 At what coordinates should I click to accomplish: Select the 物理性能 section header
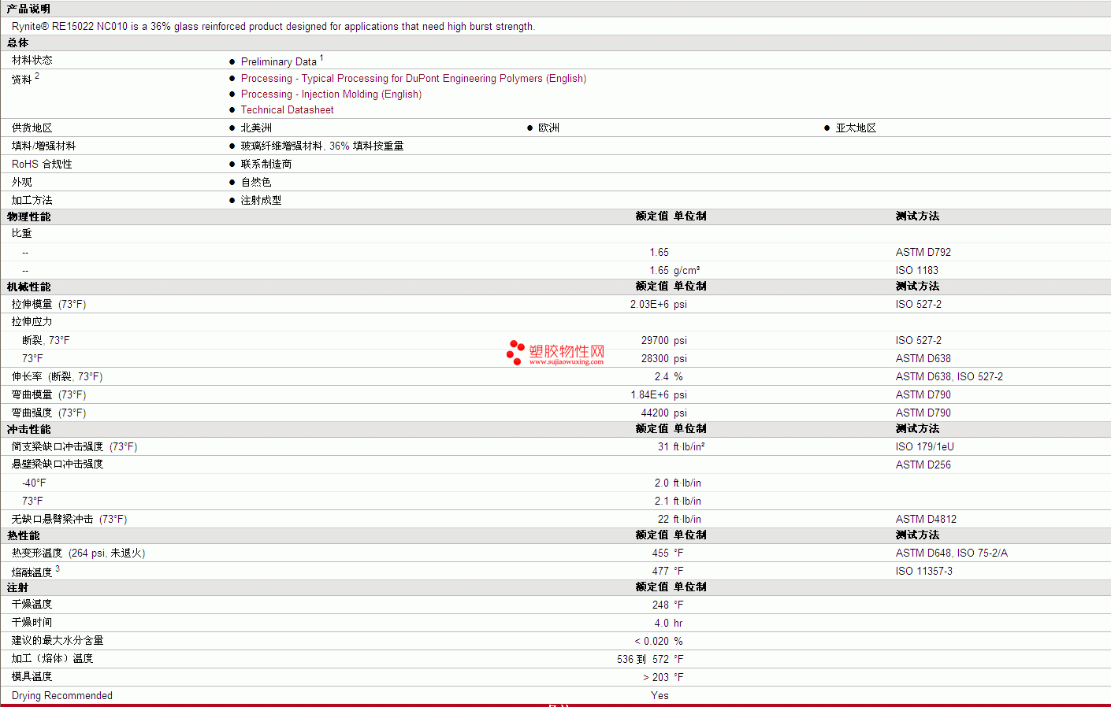[x=28, y=217]
